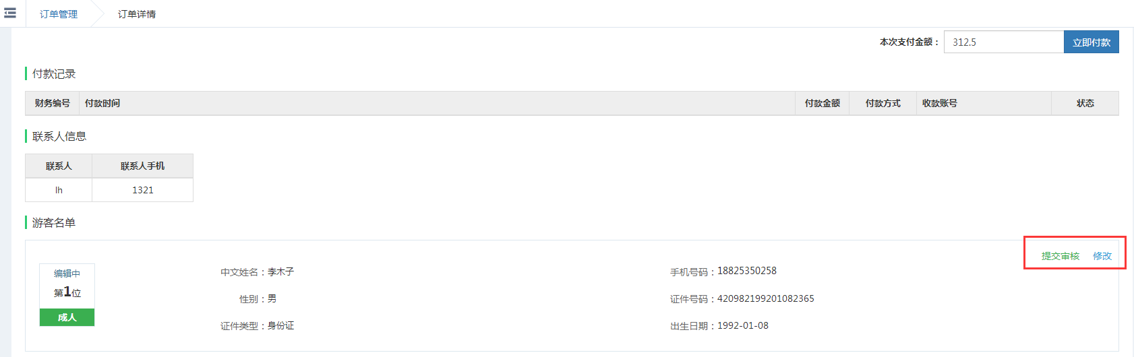Click the 收款账号 column header
This screenshot has height=357, width=1134.
pos(939,103)
